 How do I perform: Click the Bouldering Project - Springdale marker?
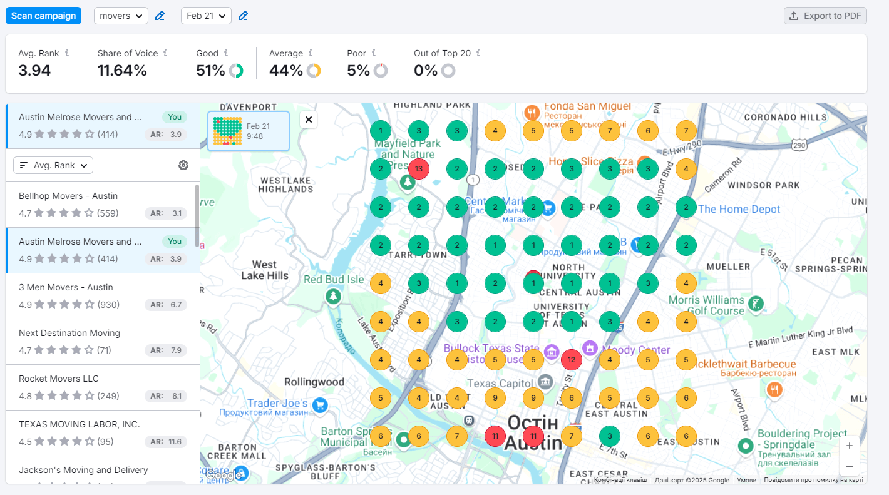click(x=745, y=446)
